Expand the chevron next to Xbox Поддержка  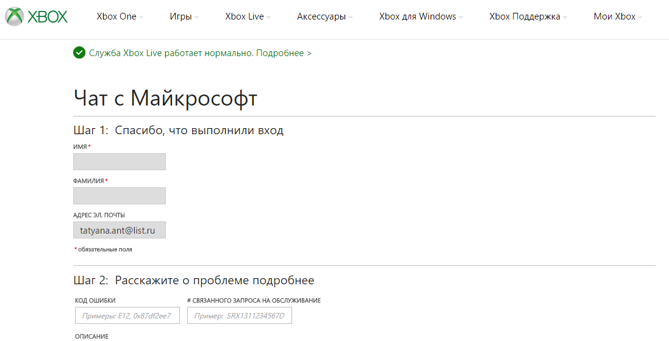click(565, 17)
